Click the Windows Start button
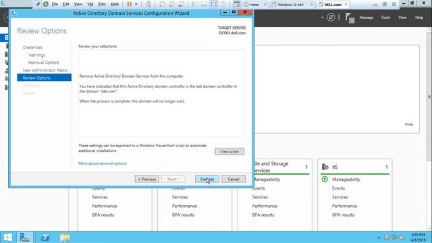Image resolution: width=432 pixels, height=243 pixels. point(7,237)
